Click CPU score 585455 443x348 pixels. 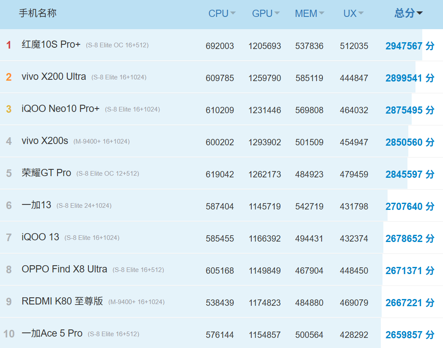pyautogui.click(x=220, y=239)
